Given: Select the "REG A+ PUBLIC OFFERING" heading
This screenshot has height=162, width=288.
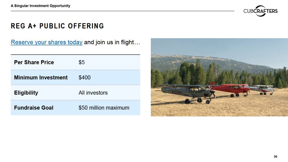Looking at the screenshot, I should (x=57, y=26).
